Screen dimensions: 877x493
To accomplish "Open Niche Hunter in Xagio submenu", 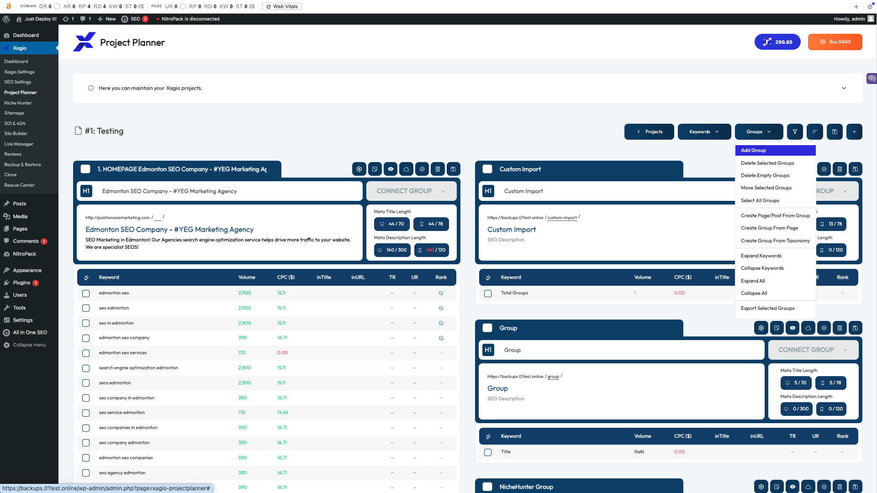I will pos(18,103).
